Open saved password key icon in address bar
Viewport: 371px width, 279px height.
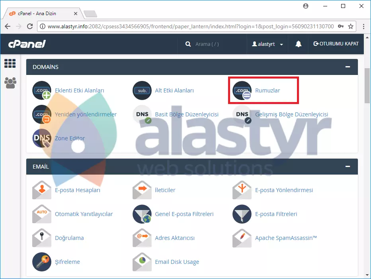click(341, 26)
